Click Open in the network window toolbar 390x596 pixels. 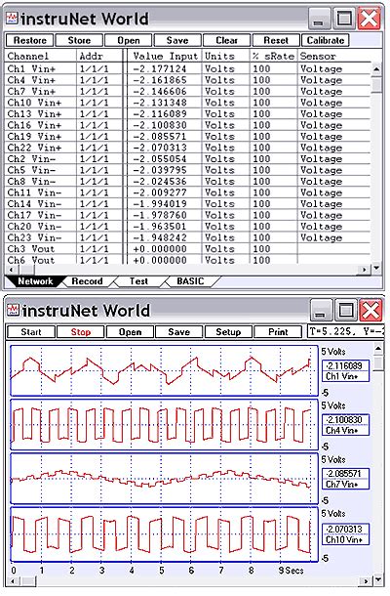click(129, 40)
